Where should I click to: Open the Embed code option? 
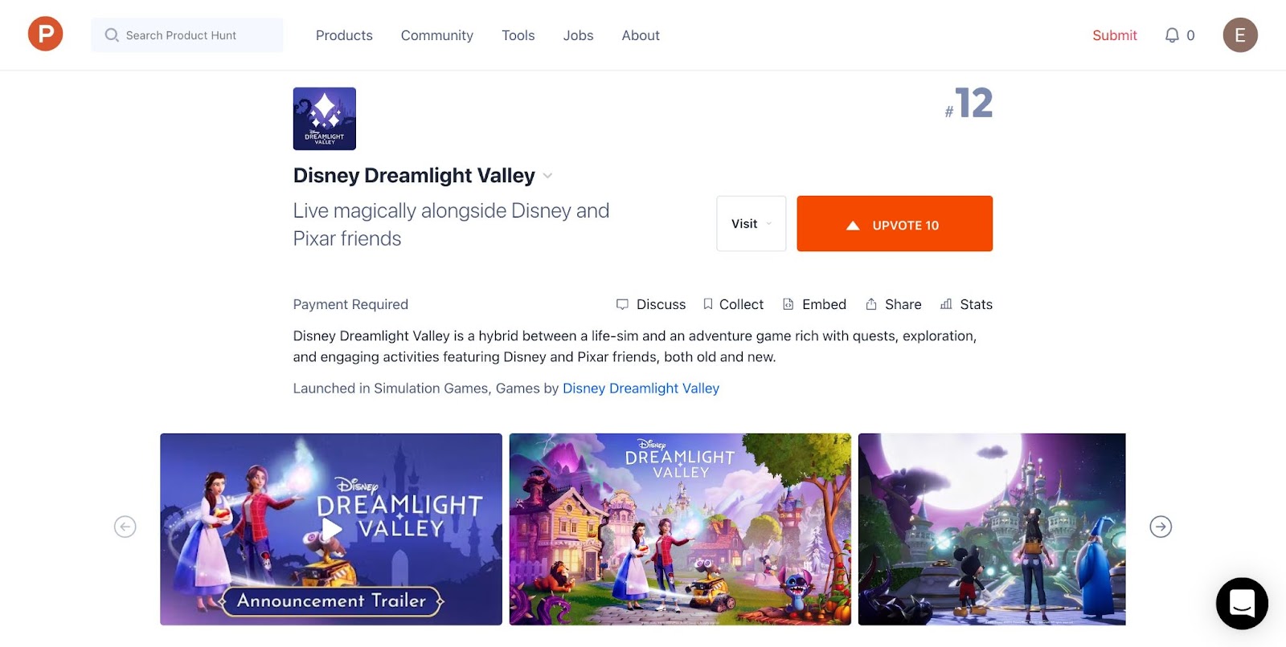click(x=814, y=304)
